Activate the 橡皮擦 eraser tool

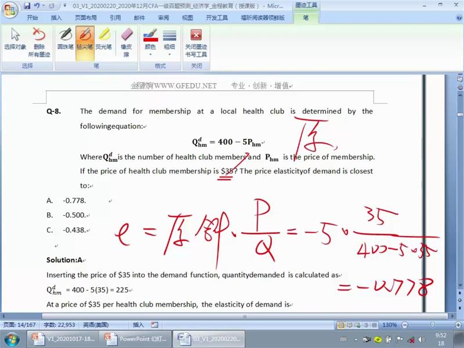pyautogui.click(x=126, y=42)
